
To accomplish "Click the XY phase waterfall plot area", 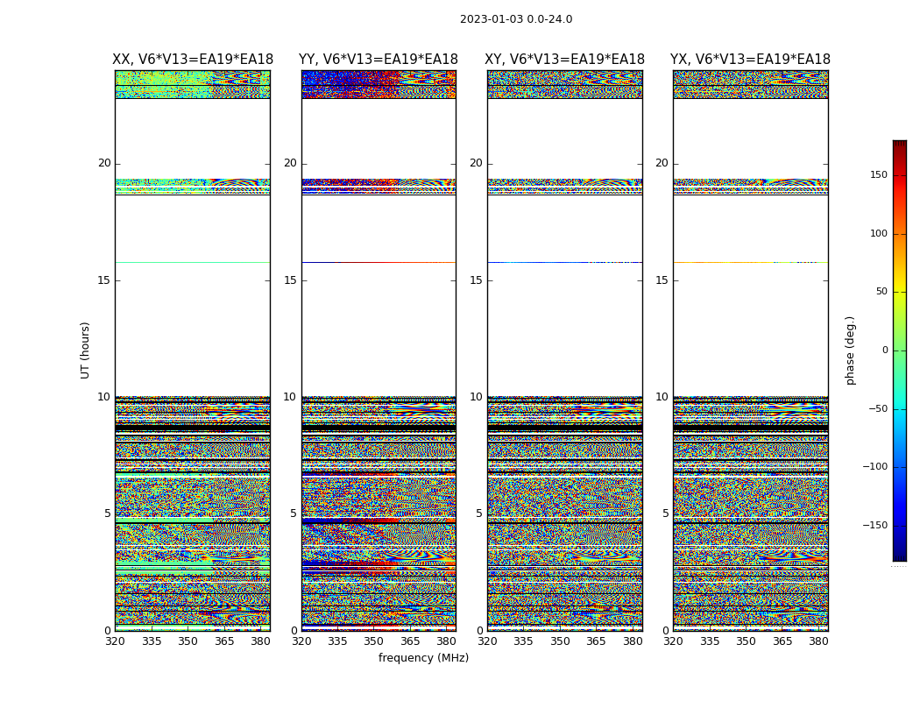I will [564, 350].
